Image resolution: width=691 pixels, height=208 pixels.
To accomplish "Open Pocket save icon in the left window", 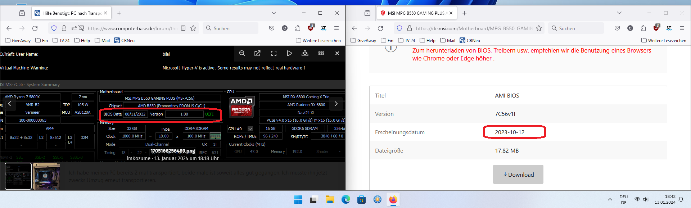I will click(x=272, y=28).
